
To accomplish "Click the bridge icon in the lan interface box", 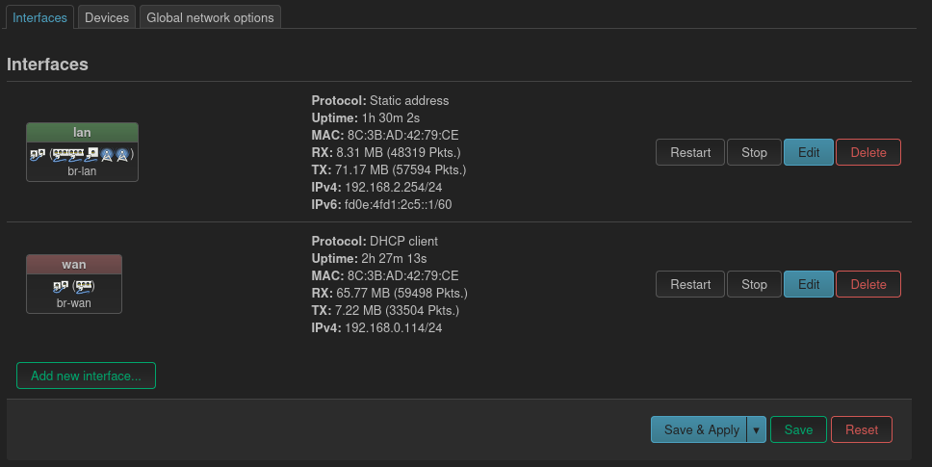I will click(37, 154).
